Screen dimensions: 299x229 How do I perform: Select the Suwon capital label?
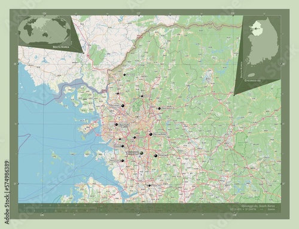click(133, 153)
